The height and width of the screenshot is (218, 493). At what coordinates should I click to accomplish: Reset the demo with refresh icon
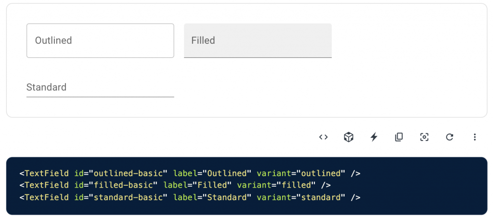click(450, 137)
